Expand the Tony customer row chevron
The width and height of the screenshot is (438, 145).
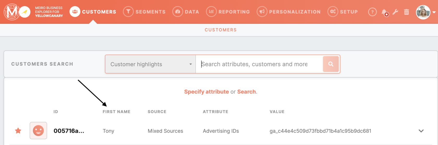click(x=421, y=131)
